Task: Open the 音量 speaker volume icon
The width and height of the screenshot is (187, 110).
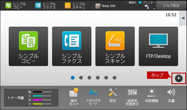Action: coord(171,95)
